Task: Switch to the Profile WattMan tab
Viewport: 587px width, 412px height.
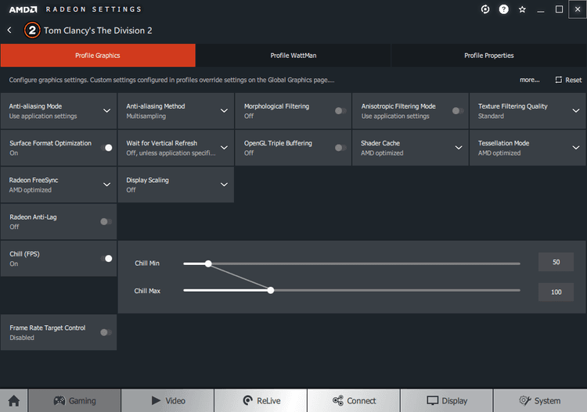Action: coord(293,56)
